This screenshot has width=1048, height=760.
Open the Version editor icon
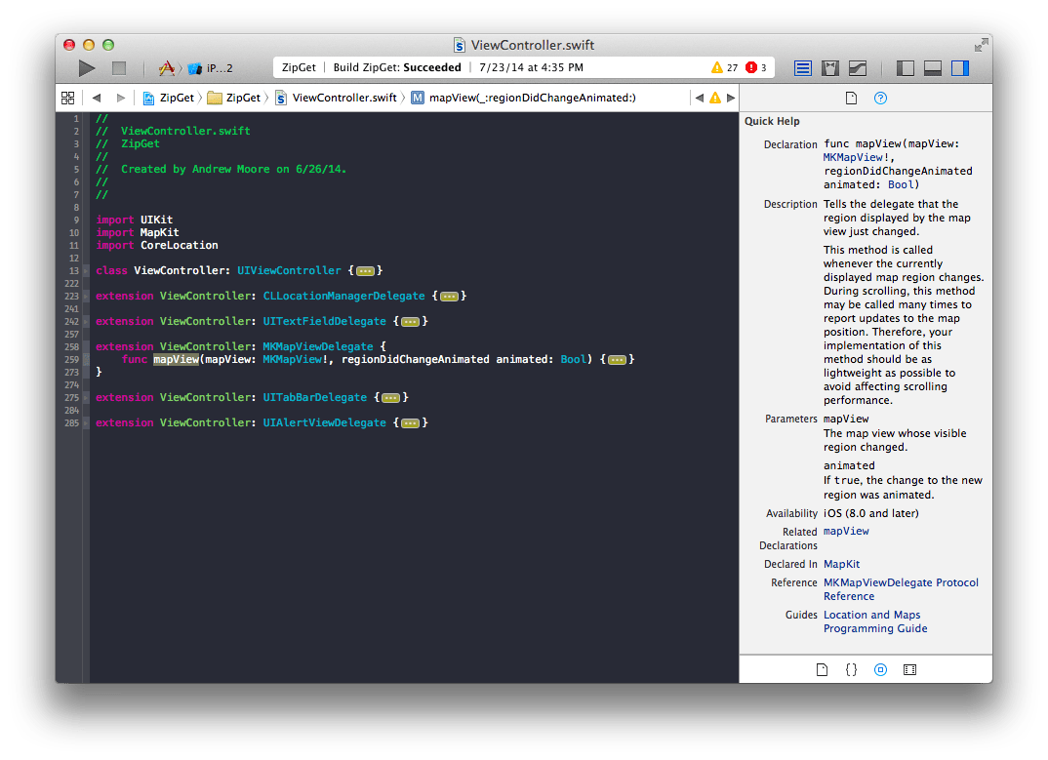(858, 68)
